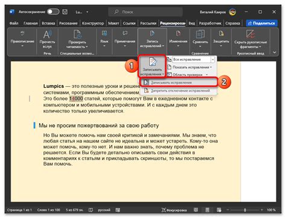Click the Поиск search field

tap(145, 12)
